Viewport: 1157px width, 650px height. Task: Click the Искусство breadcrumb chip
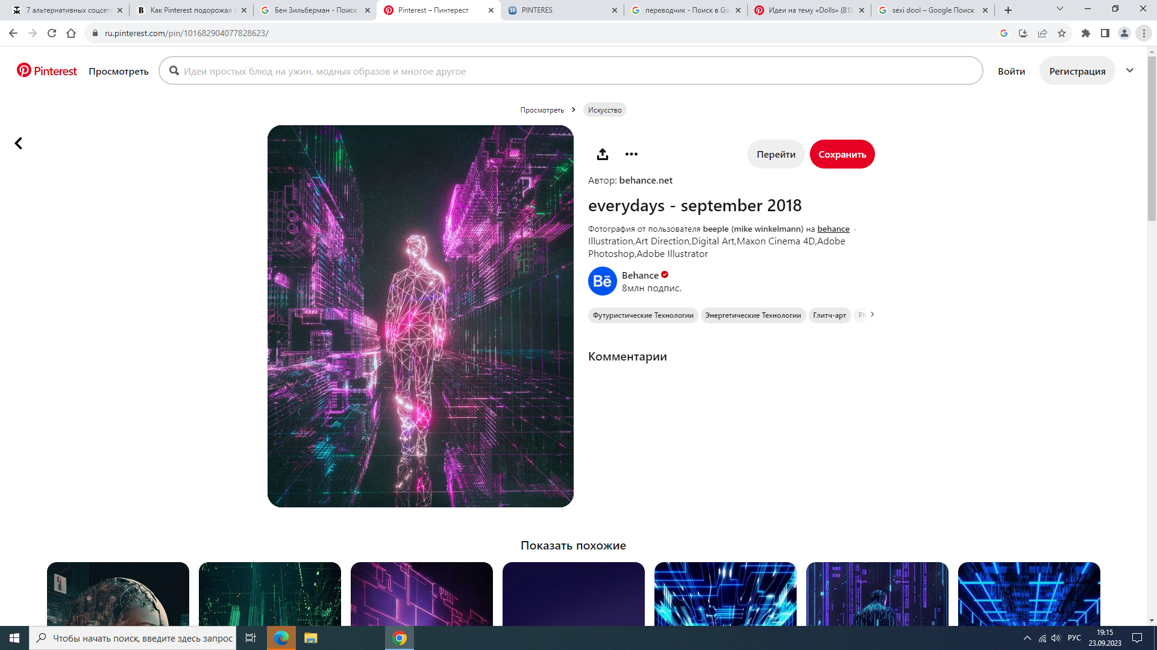click(x=604, y=110)
